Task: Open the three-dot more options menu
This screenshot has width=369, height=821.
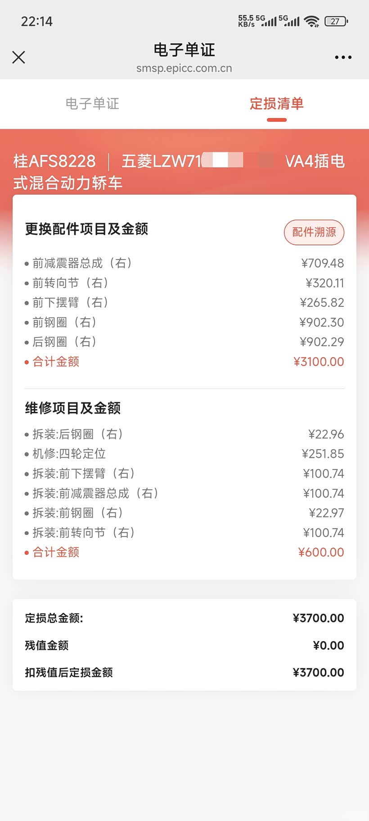Action: (x=343, y=58)
